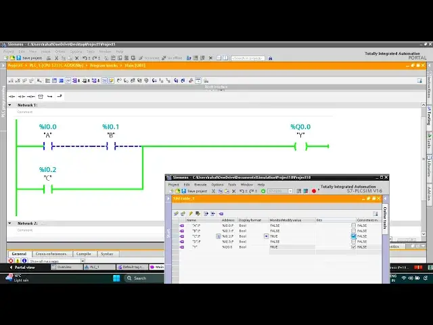Insert a normally open contact from LAD toolbar

12,96
